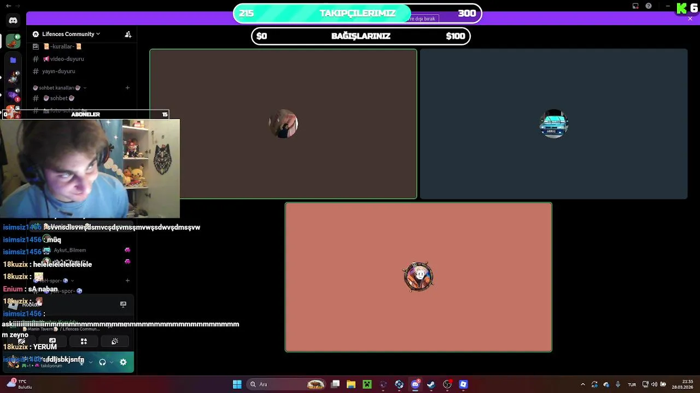Add channel to the spor category
This screenshot has width=700, height=393.
(127, 281)
